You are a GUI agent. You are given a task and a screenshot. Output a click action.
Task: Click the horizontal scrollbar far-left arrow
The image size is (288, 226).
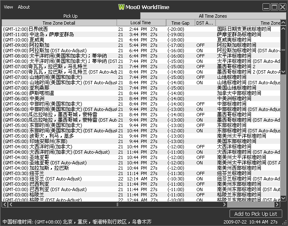pos(5,204)
